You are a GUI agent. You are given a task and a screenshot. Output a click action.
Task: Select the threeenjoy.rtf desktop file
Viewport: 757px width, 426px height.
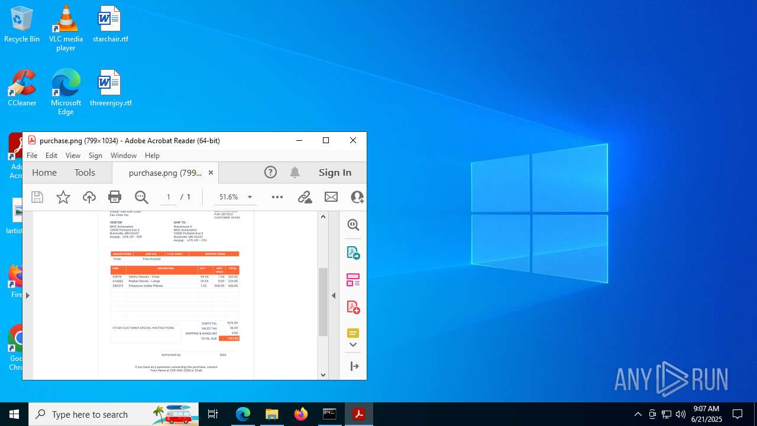pyautogui.click(x=111, y=88)
